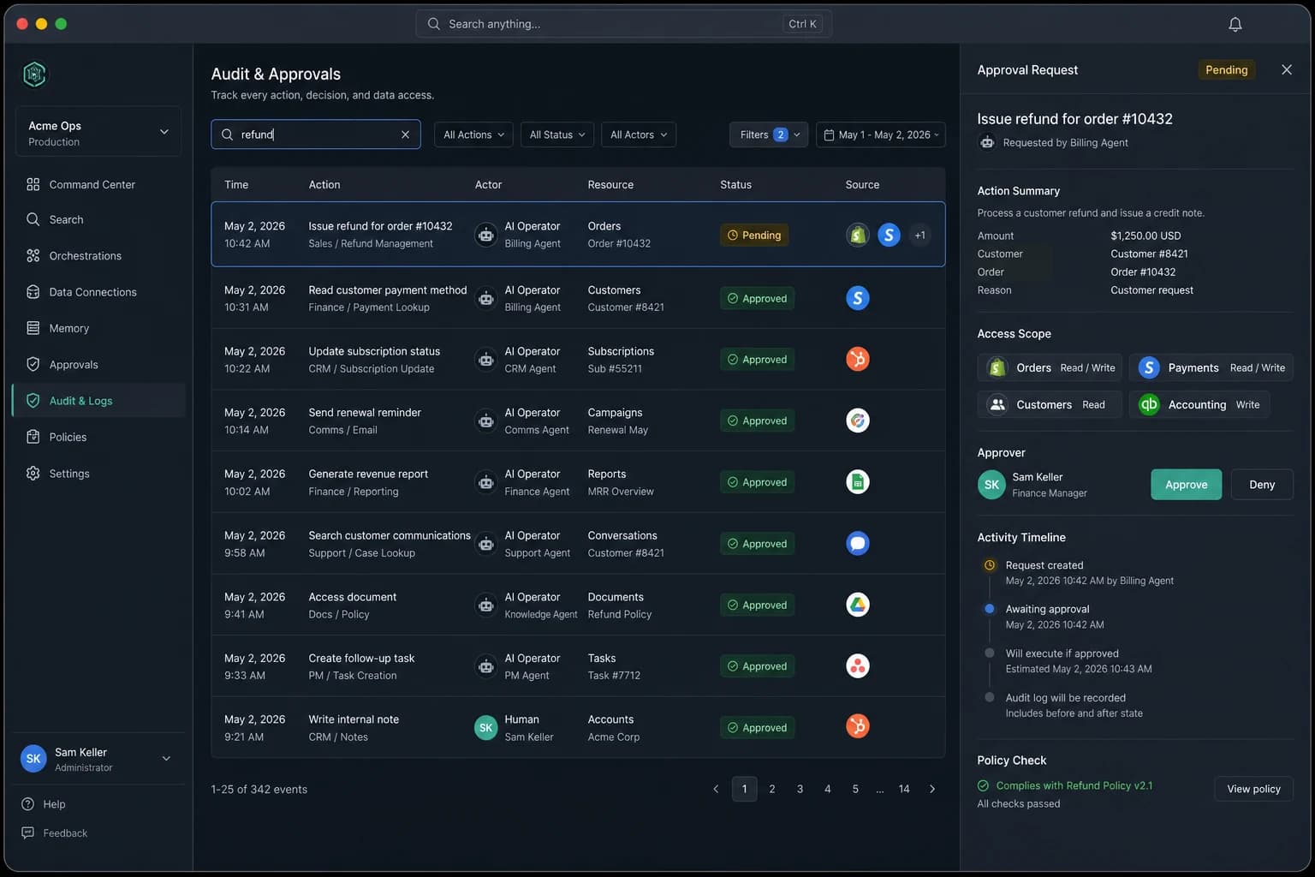Jump to page 14 of events
This screenshot has height=877, width=1315.
point(904,789)
